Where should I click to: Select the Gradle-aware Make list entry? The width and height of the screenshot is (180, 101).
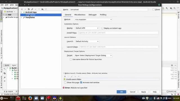111,79
